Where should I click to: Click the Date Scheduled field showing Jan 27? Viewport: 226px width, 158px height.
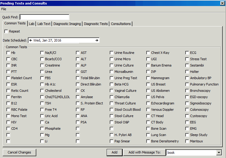click(x=64, y=40)
